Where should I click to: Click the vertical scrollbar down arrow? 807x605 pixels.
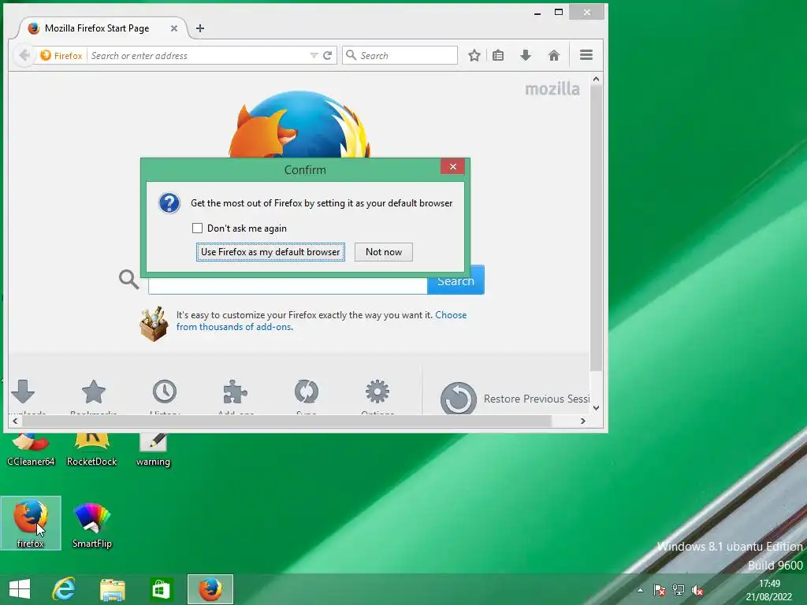click(596, 408)
